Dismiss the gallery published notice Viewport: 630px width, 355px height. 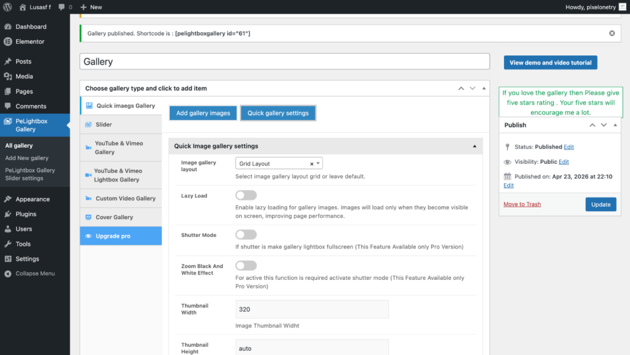point(612,33)
